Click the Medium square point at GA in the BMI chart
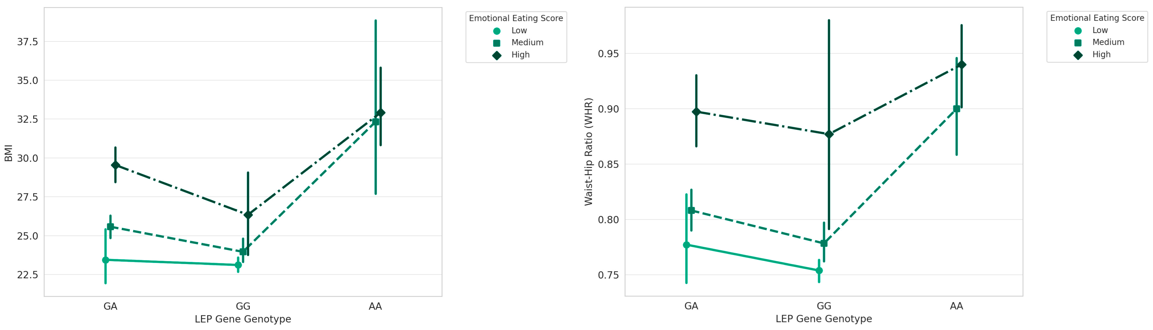 [x=110, y=227]
